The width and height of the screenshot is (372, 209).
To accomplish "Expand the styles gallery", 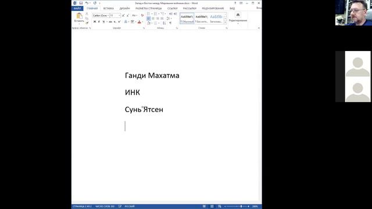I will (225, 22).
